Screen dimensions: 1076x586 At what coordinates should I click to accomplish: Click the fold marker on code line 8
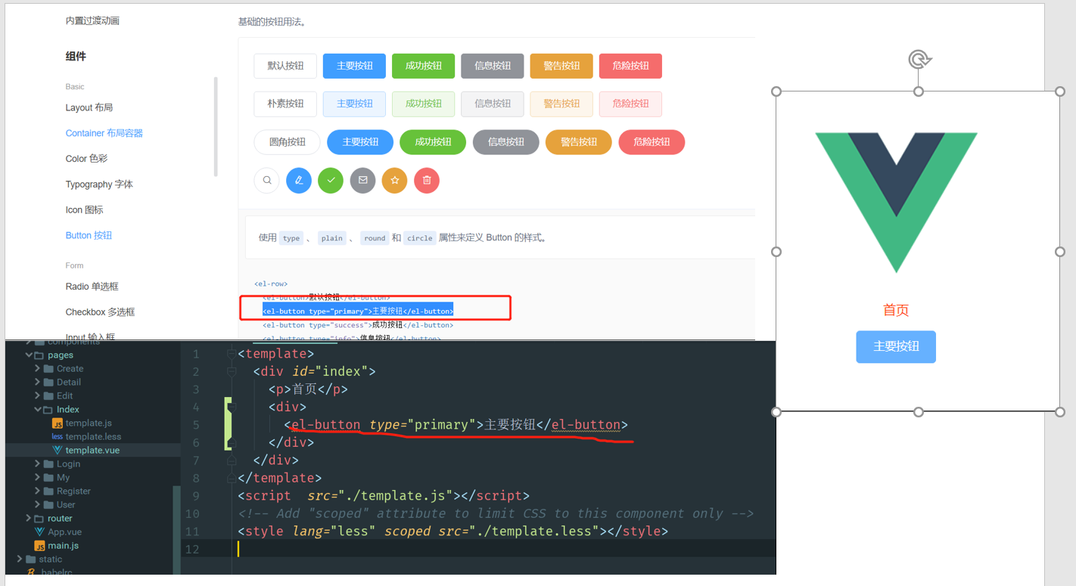[x=232, y=478]
